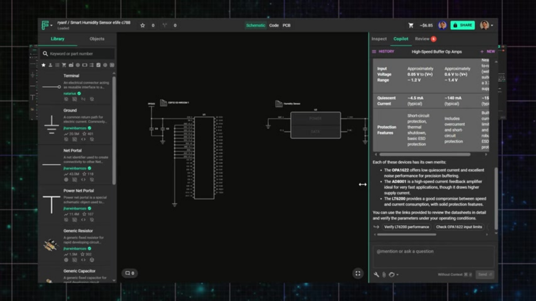Enter fullscreen view of the schematic canvas
This screenshot has width=536, height=301.
coord(358,273)
